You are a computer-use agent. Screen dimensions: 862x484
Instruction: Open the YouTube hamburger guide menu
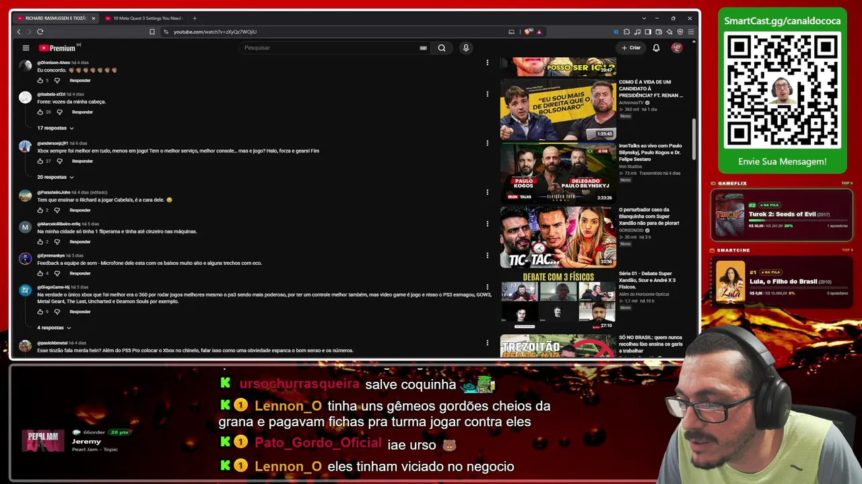[x=26, y=48]
